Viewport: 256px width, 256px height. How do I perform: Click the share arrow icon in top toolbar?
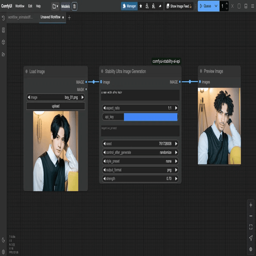tap(160, 6)
